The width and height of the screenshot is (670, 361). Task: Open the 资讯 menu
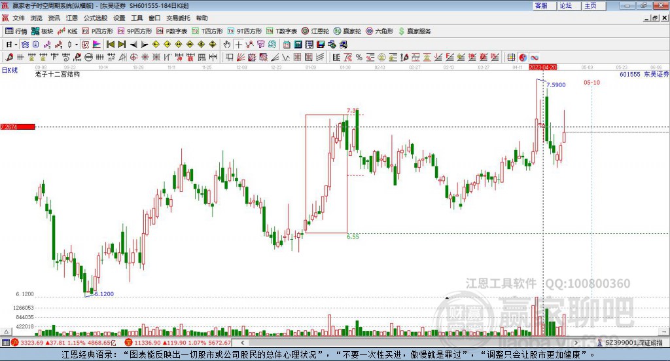(x=54, y=18)
